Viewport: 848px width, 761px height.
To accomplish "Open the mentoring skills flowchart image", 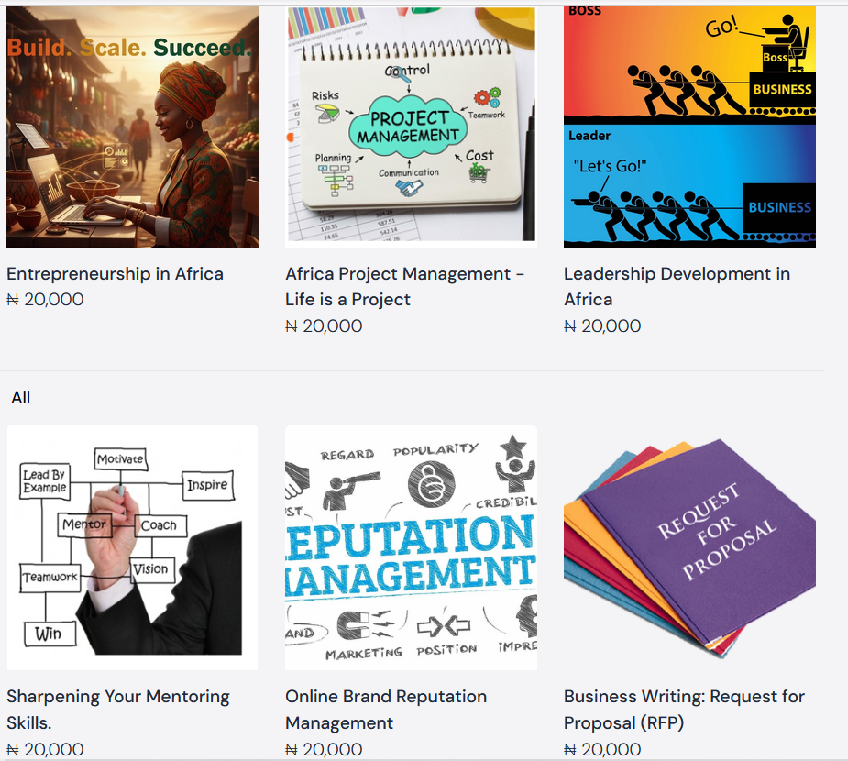I will tap(133, 547).
